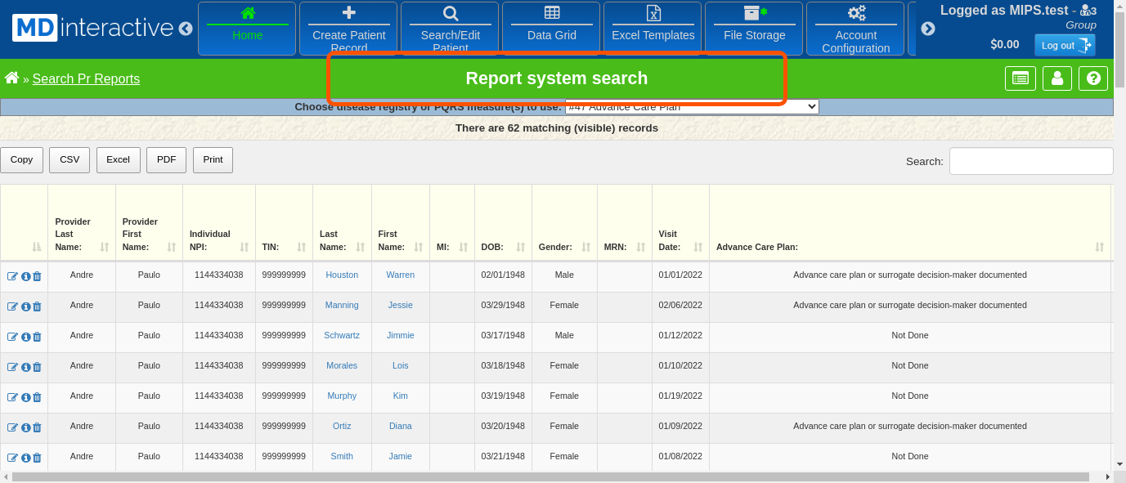This screenshot has height=483, width=1126.
Task: Click the edit icon for Houston Warren row
Action: (12, 276)
